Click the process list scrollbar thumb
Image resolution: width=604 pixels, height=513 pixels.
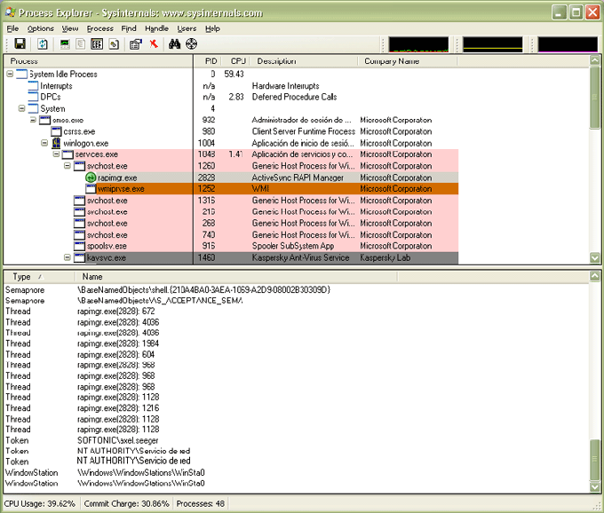[x=595, y=98]
